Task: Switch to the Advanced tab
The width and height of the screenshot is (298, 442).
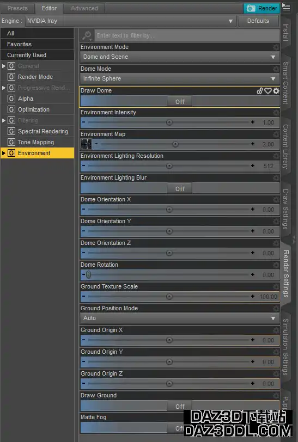Action: [x=84, y=8]
